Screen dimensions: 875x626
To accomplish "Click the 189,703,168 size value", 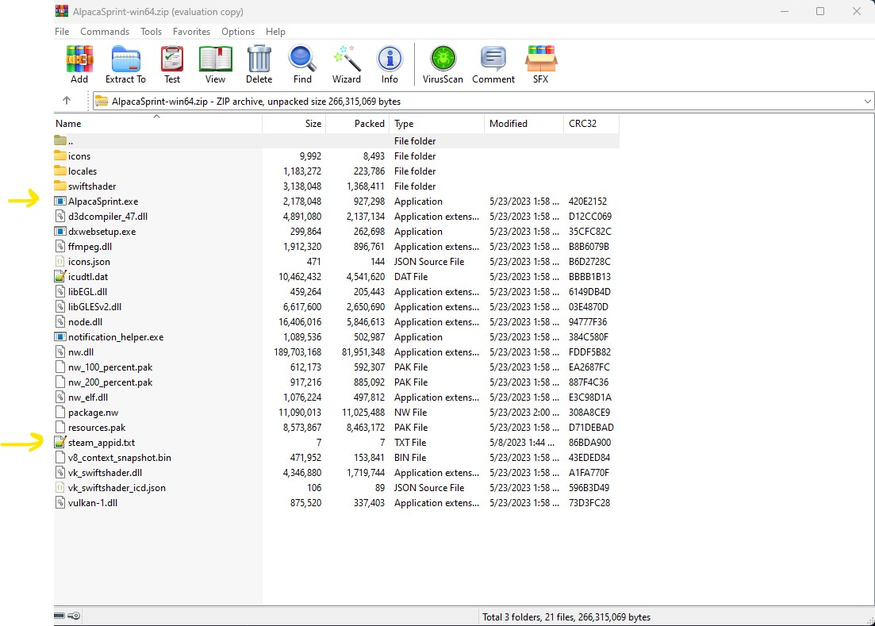I will click(297, 351).
